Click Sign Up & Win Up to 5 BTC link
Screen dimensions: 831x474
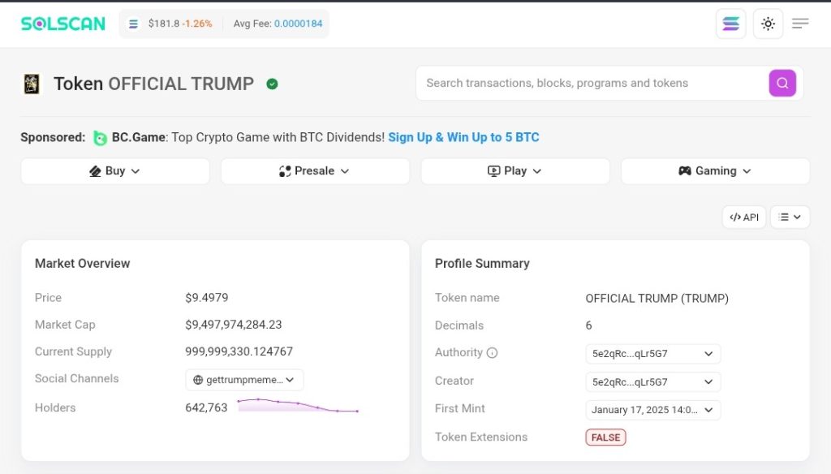pyautogui.click(x=463, y=137)
